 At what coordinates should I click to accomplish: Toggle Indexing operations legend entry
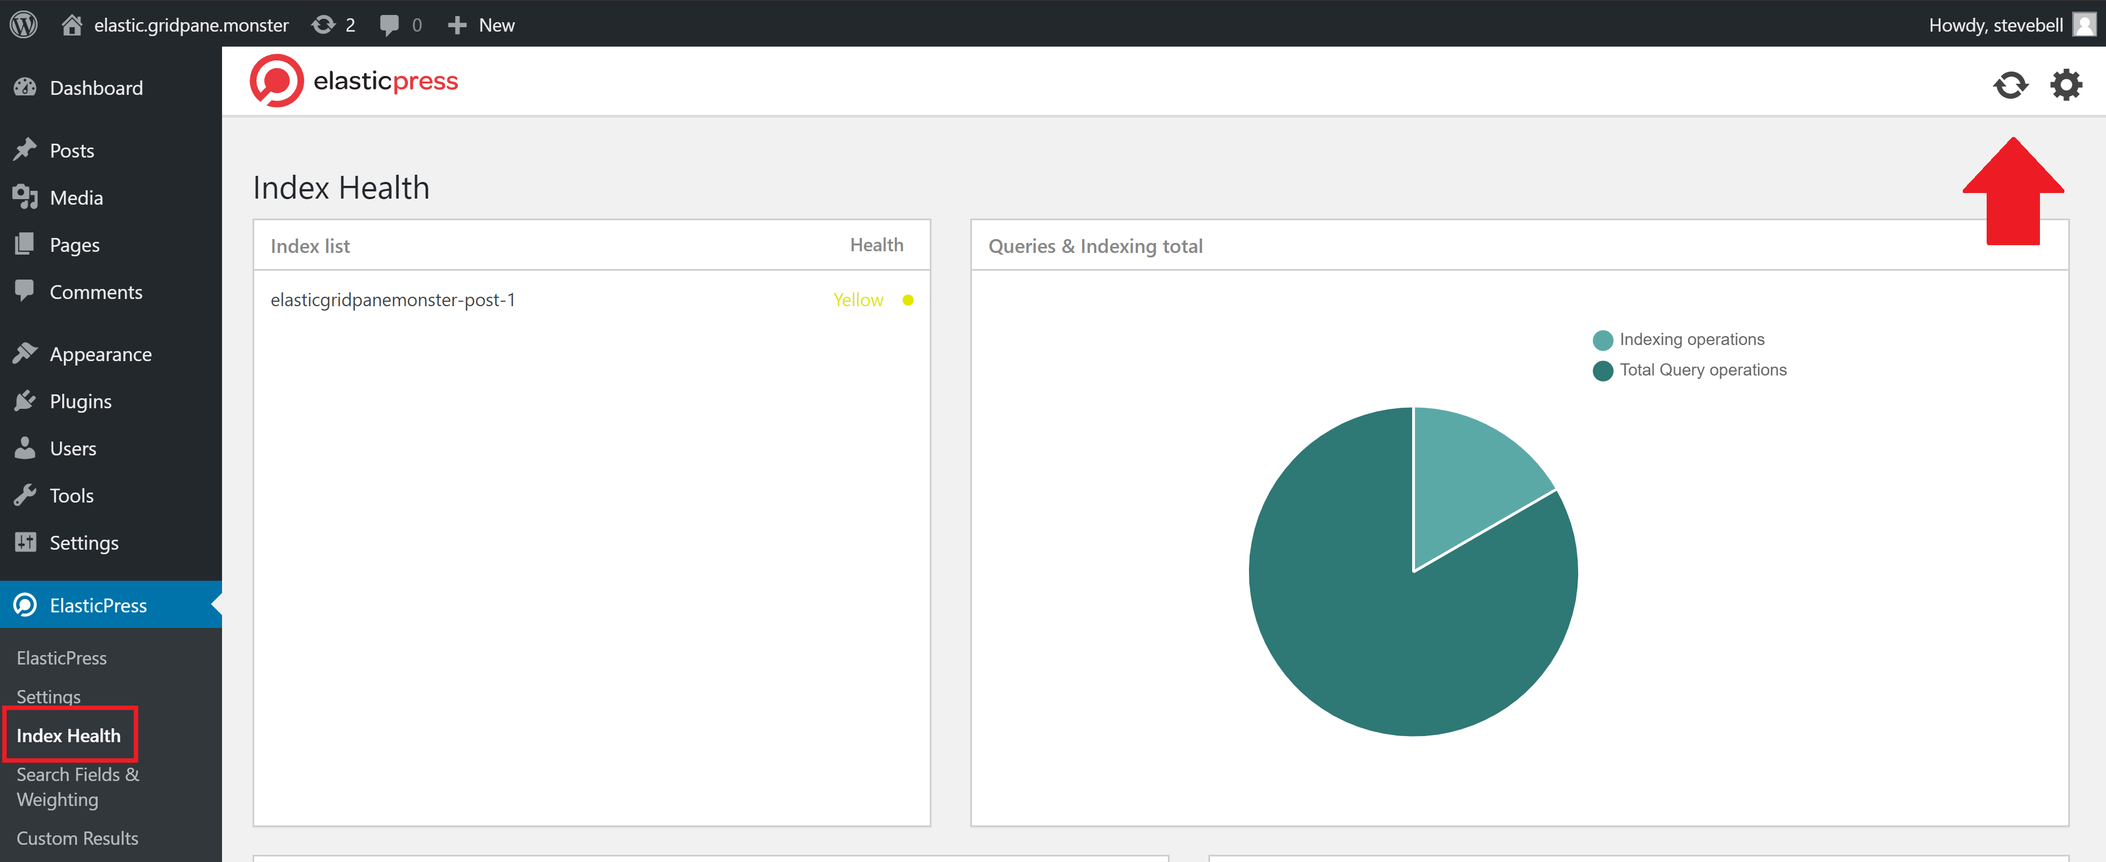click(x=1677, y=339)
